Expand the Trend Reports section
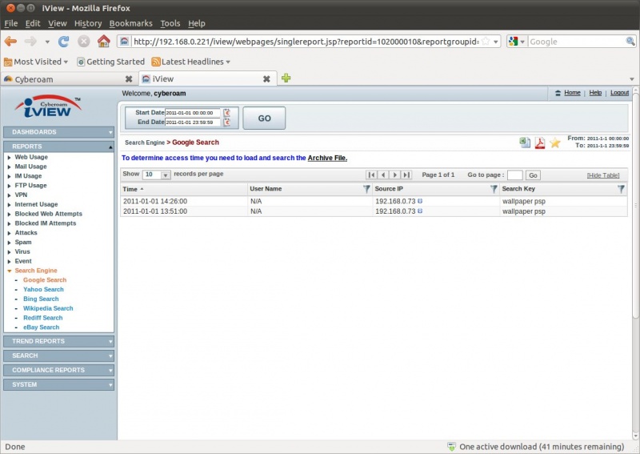The width and height of the screenshot is (640, 454). [59, 341]
